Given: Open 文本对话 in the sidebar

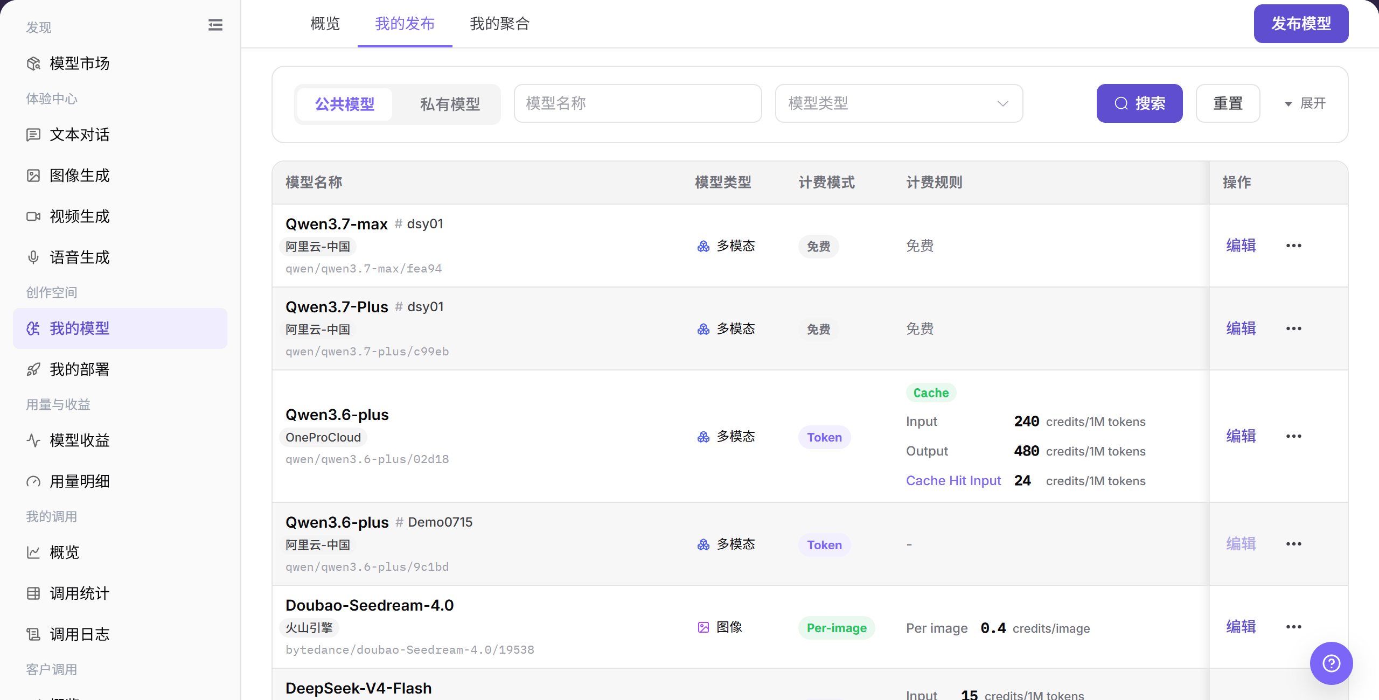Looking at the screenshot, I should coord(120,135).
